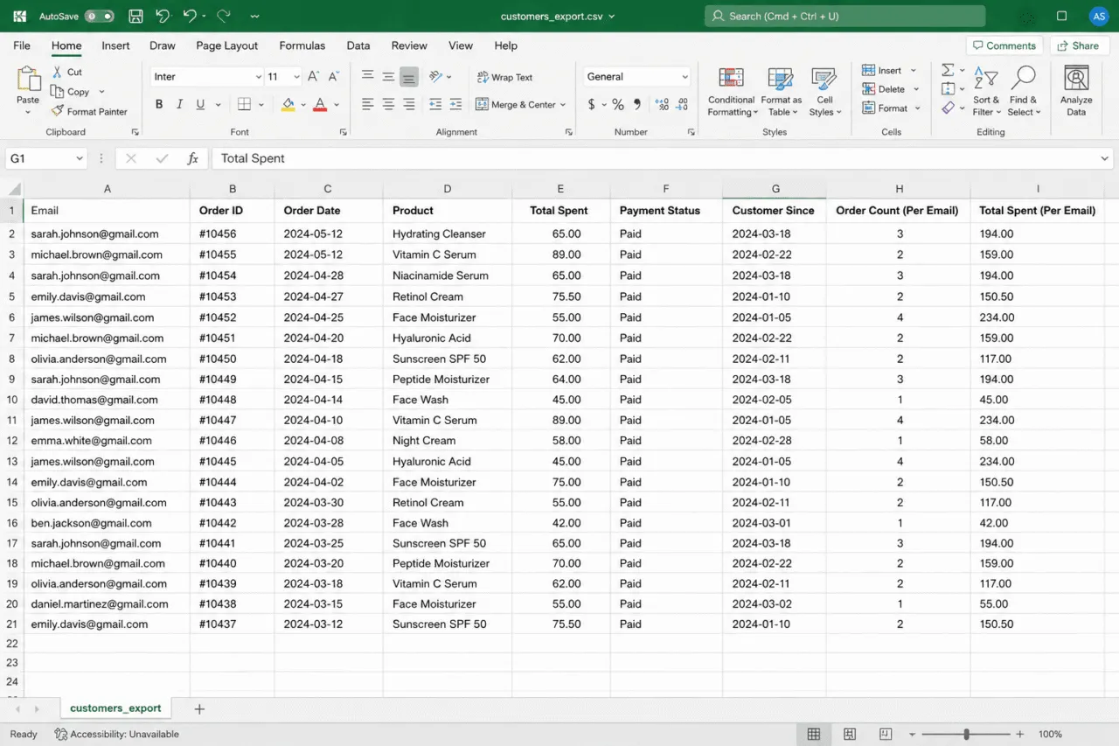
Task: Click the Increase font size icon
Action: [313, 77]
